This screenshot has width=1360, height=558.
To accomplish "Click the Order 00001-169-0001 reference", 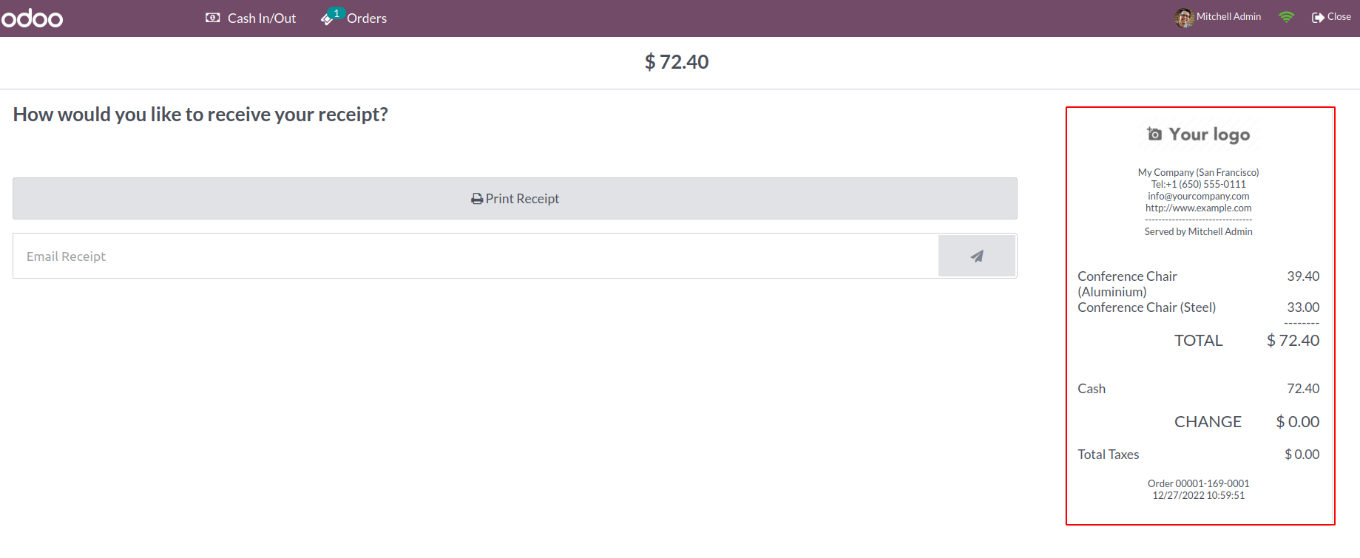I will 1198,484.
